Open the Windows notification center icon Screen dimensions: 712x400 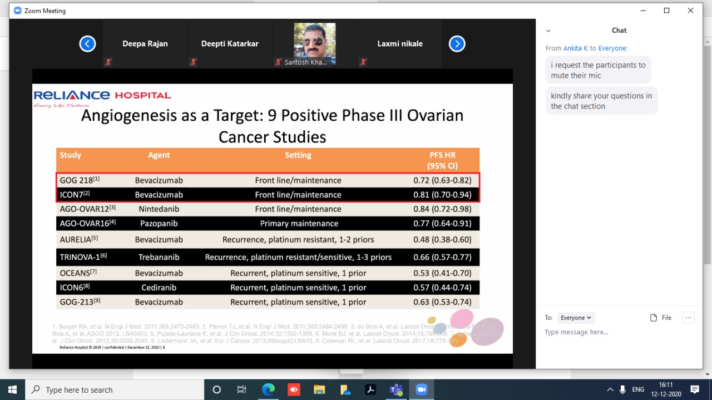pos(695,389)
